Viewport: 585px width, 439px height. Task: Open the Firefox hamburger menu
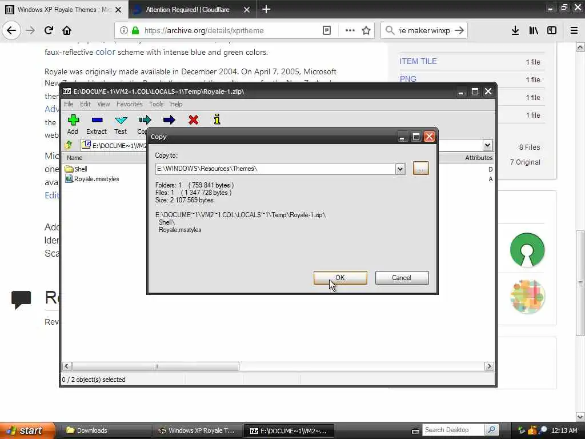[574, 30]
